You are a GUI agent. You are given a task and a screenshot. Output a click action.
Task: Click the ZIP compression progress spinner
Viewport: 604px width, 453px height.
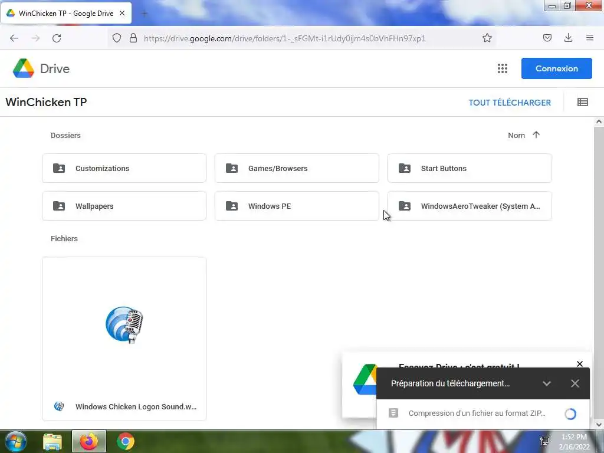coord(570,413)
